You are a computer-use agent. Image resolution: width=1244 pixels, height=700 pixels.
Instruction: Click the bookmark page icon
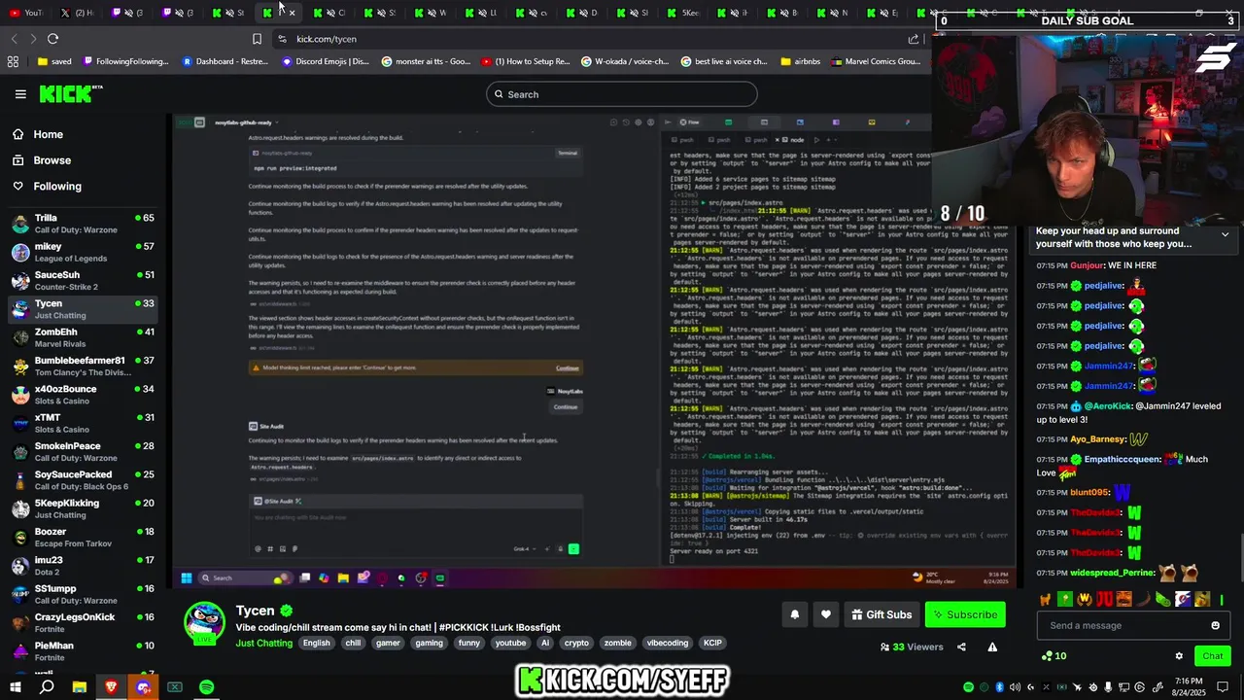coord(257,39)
